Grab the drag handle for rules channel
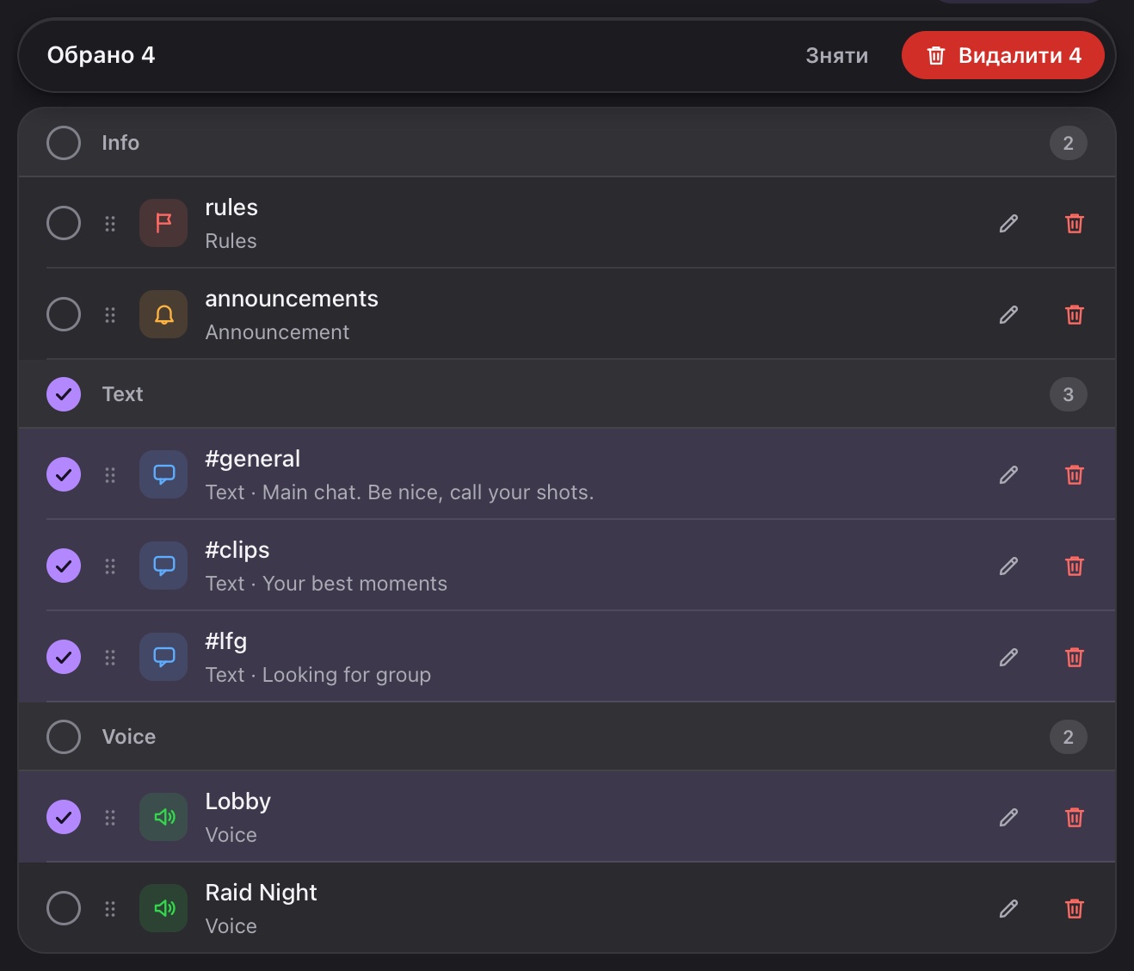The height and width of the screenshot is (971, 1134). click(110, 224)
